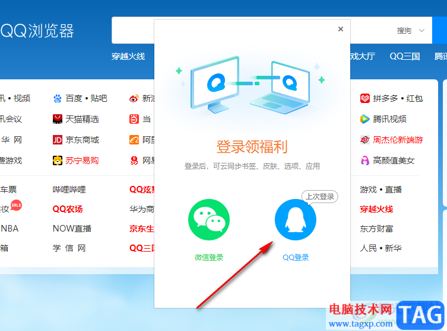
Task: Click the QQ登录 text link
Action: pos(296,258)
